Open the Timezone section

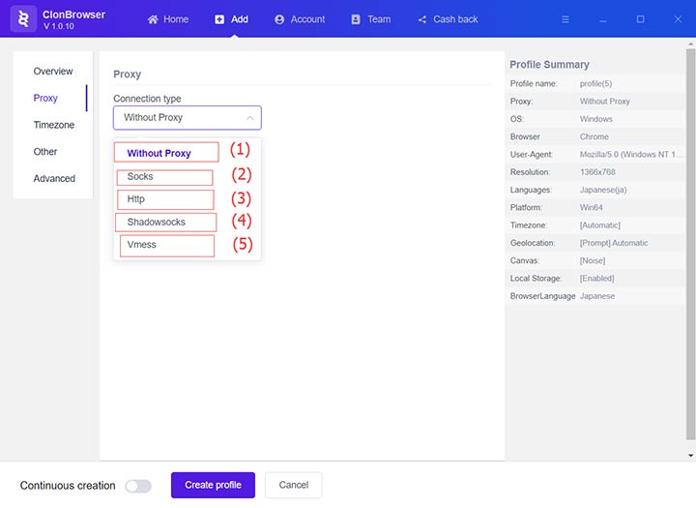(x=54, y=125)
